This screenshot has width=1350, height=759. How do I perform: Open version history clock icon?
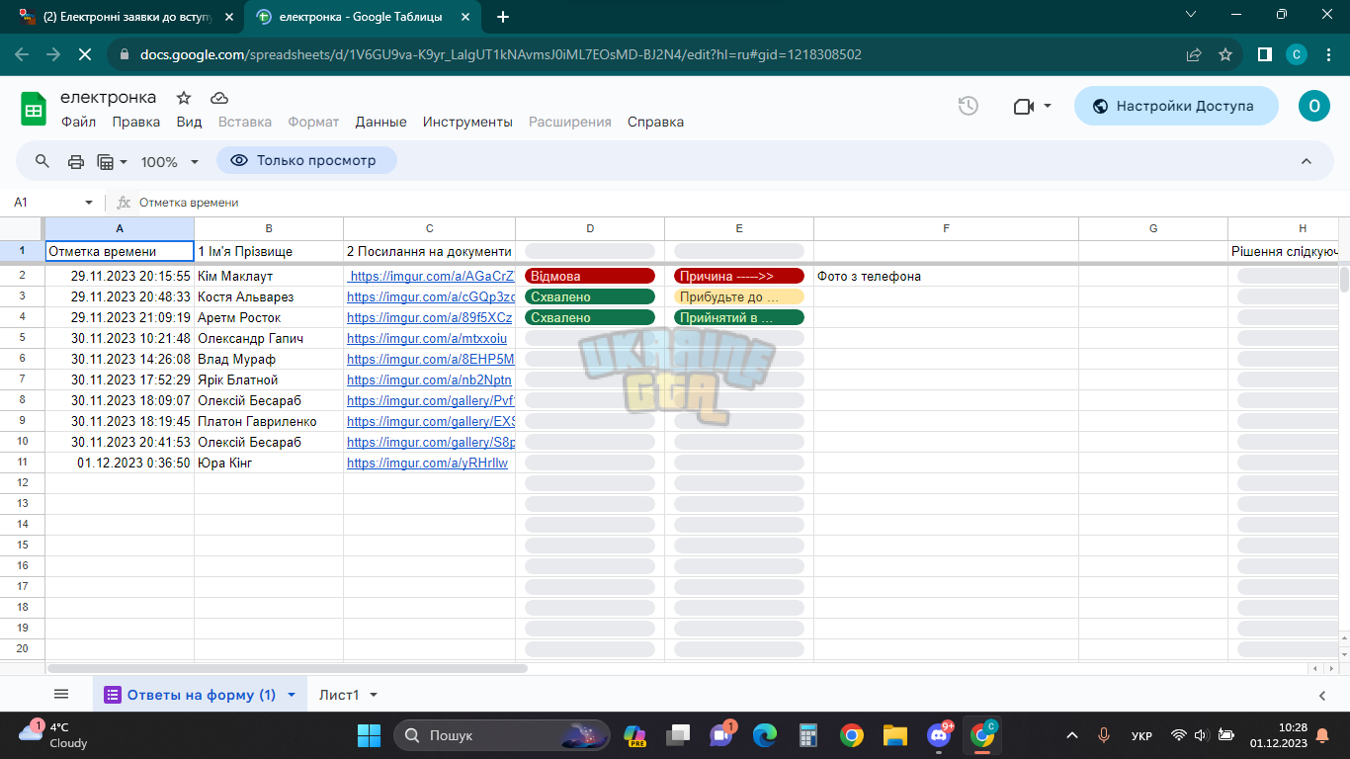click(x=969, y=106)
